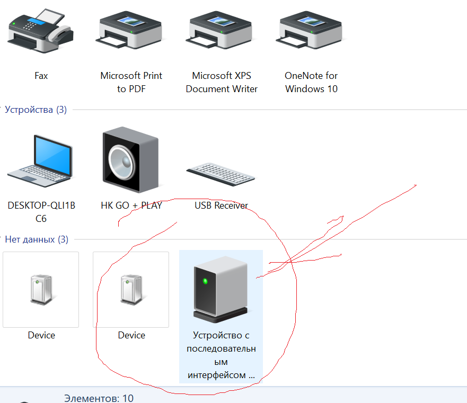Click the "OneNote for Windows 10" name label
This screenshot has width=467, height=403.
(x=311, y=82)
